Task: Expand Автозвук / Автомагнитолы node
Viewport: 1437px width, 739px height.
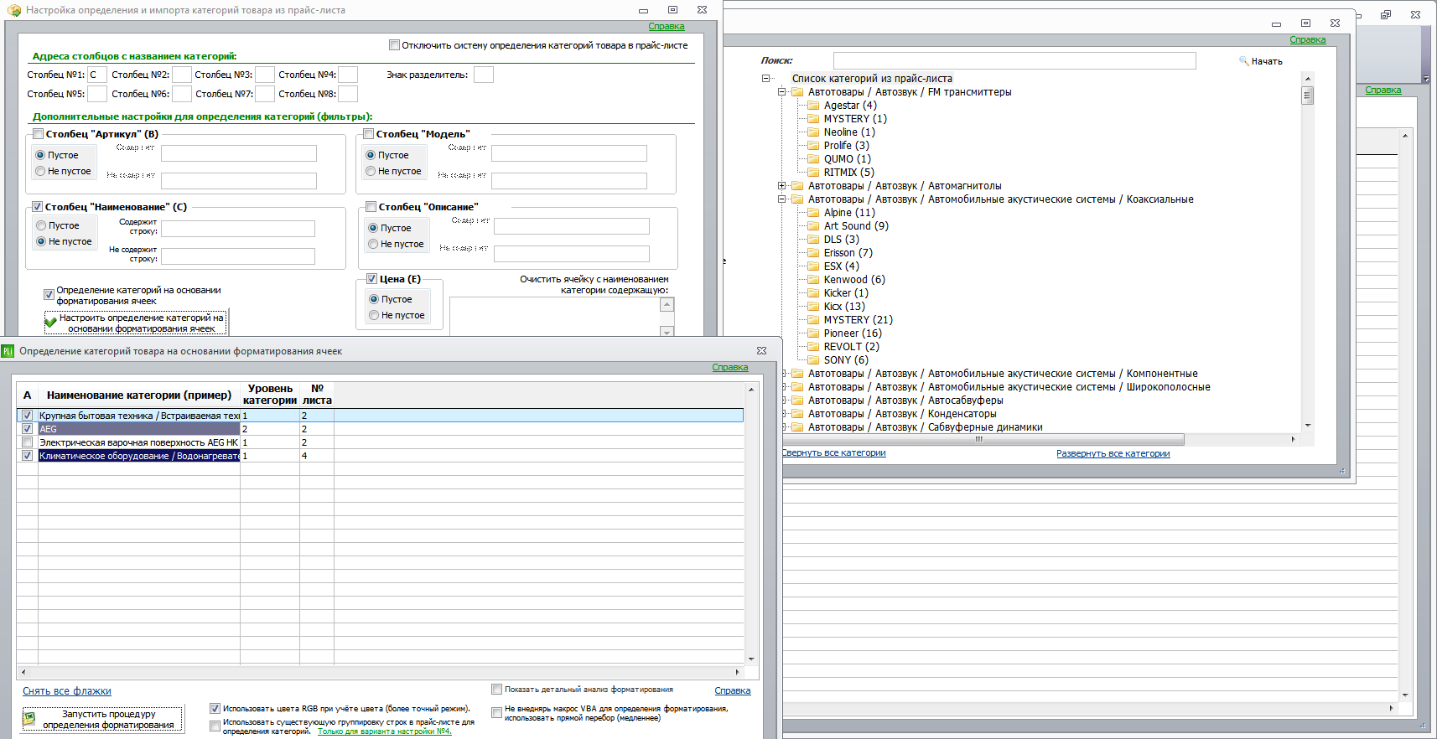Action: (x=781, y=186)
